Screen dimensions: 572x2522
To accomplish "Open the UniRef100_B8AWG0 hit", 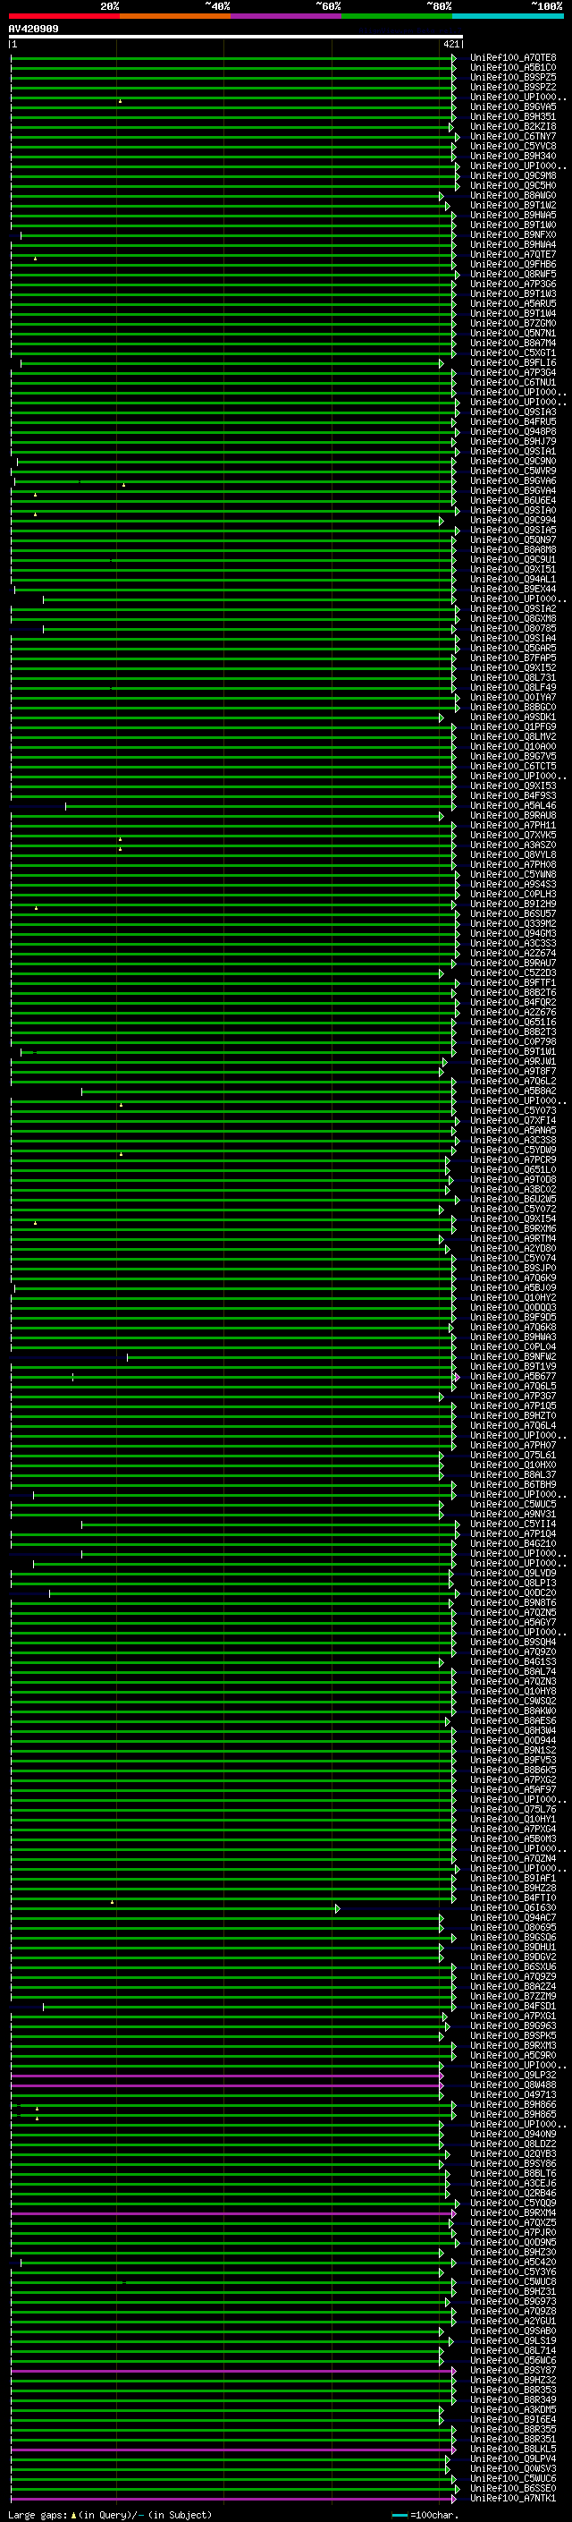I will point(512,196).
